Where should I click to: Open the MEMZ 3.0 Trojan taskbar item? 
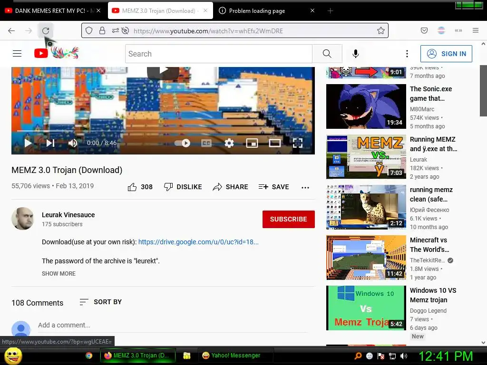click(137, 355)
